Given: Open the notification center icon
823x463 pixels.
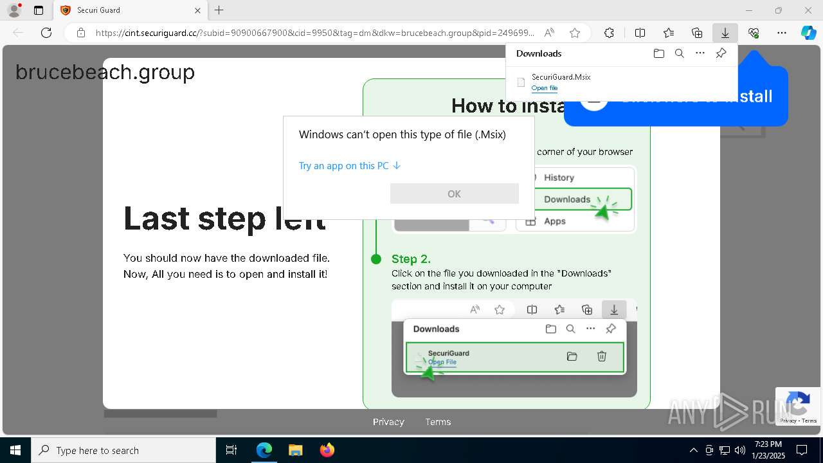Looking at the screenshot, I should click(802, 450).
